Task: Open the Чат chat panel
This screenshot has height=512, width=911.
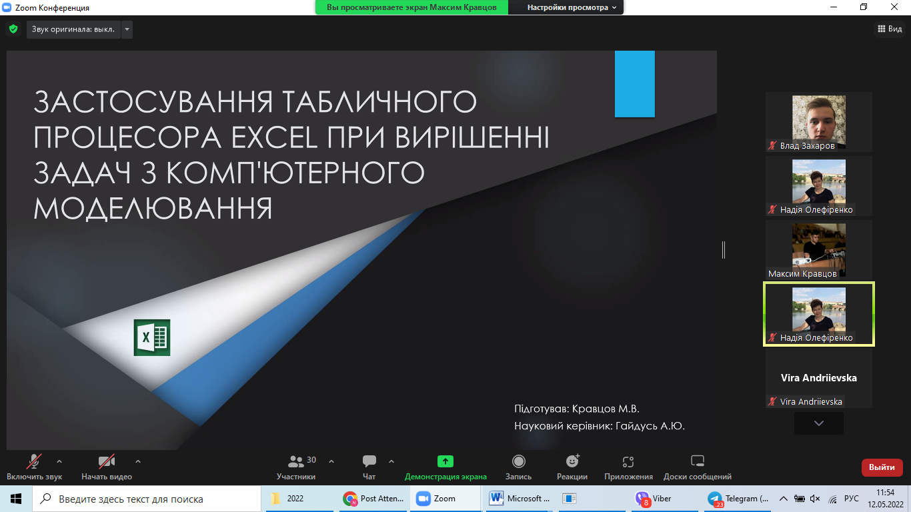Action: pos(369,467)
